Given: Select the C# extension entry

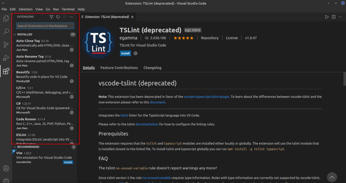Looking at the screenshot, I should [x=45, y=108].
